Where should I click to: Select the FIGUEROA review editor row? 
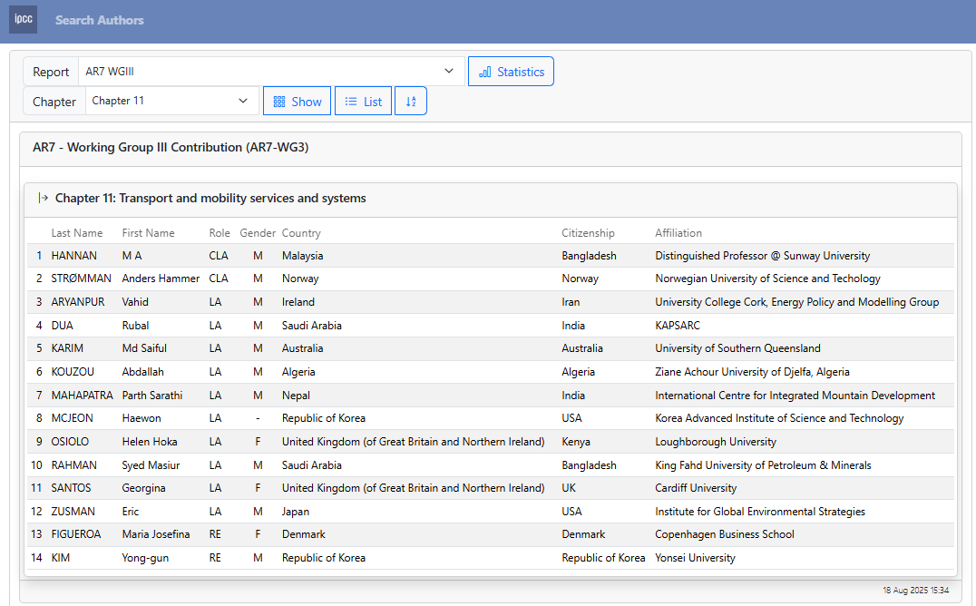click(76, 534)
